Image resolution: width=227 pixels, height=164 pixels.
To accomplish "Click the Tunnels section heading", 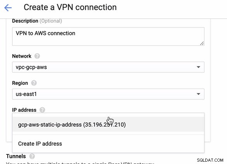I will click(16, 156).
